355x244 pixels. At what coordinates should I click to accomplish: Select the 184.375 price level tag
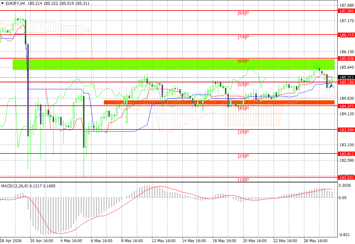346,106
